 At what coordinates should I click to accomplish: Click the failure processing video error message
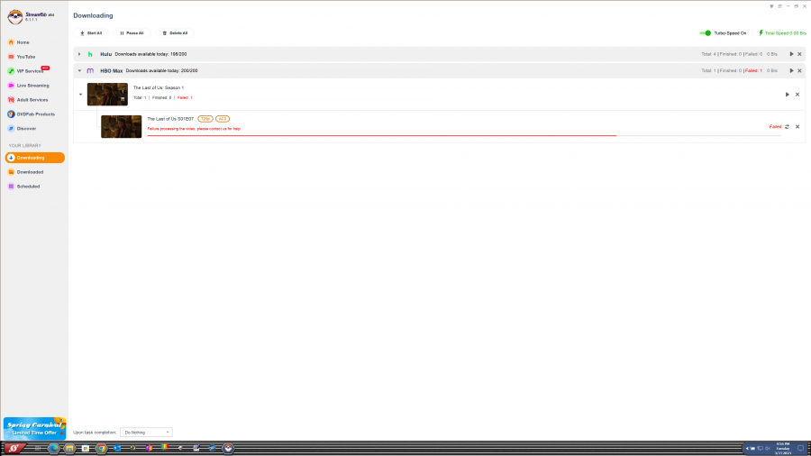[x=194, y=129]
